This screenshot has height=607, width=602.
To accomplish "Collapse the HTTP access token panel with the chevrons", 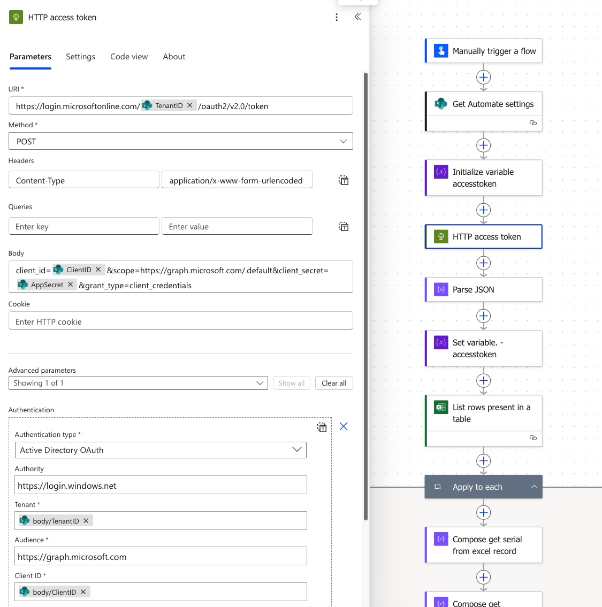I will tap(357, 17).
